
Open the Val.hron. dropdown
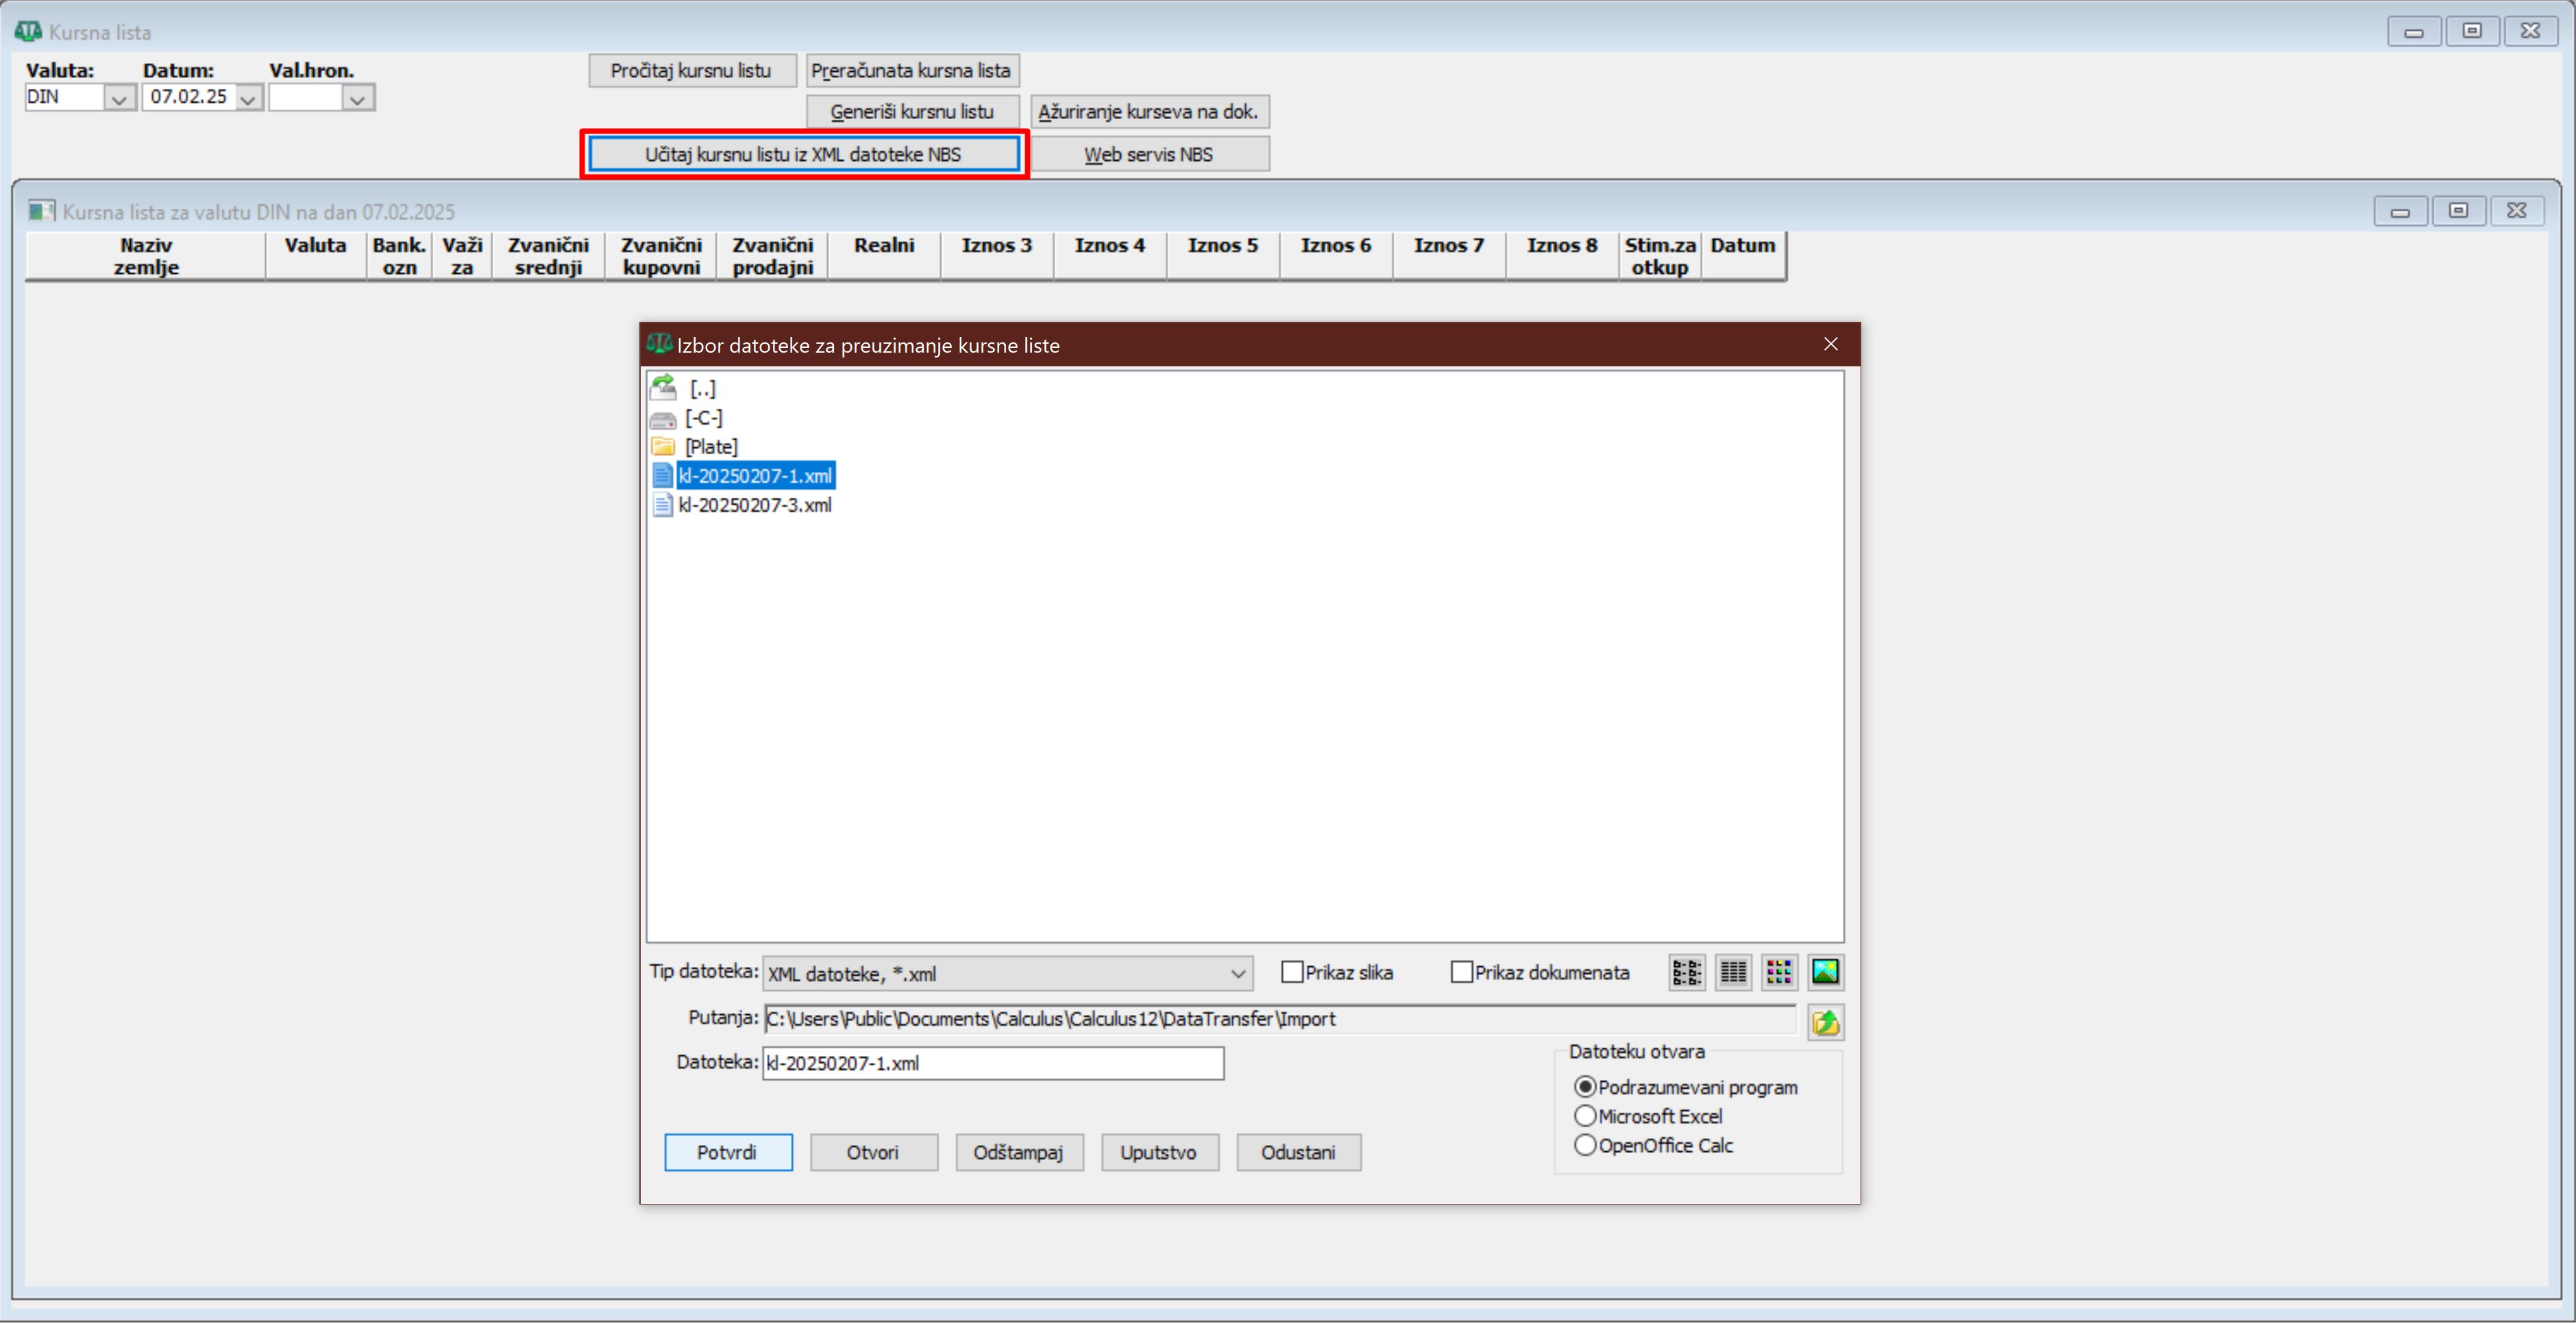[x=357, y=98]
